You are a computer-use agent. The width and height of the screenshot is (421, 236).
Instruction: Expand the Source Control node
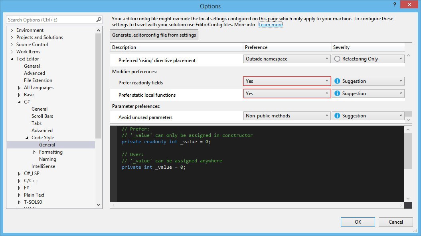(x=12, y=45)
